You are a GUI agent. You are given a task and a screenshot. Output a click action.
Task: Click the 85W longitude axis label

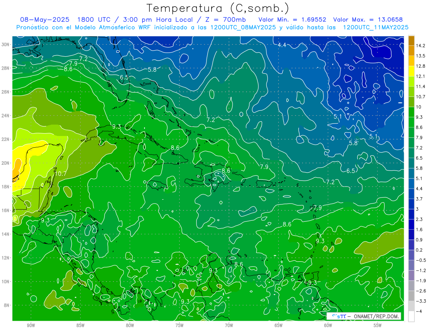[x=80, y=325]
